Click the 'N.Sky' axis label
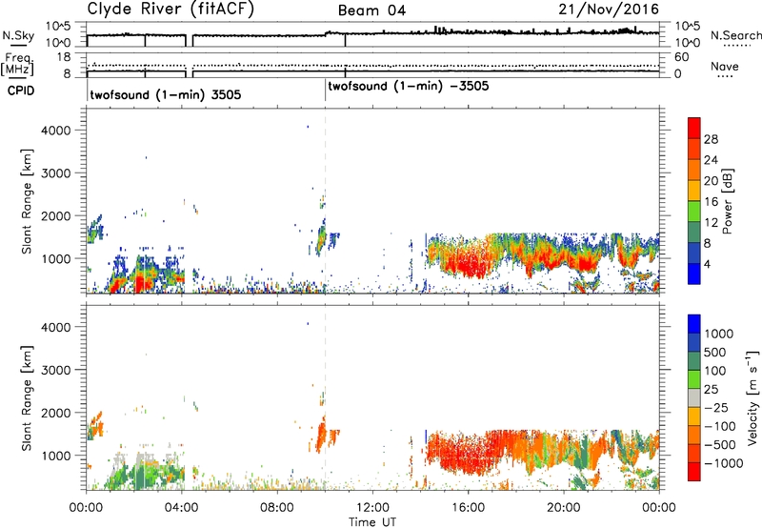 (18, 35)
